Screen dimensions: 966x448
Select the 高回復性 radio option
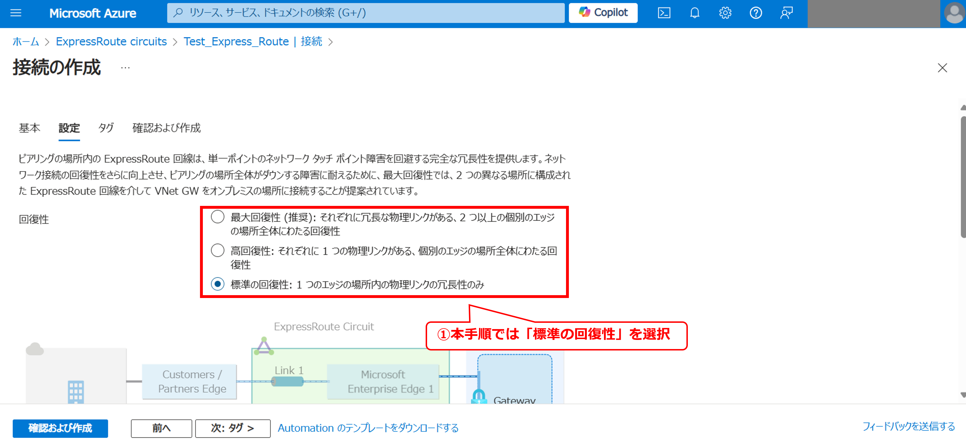217,250
